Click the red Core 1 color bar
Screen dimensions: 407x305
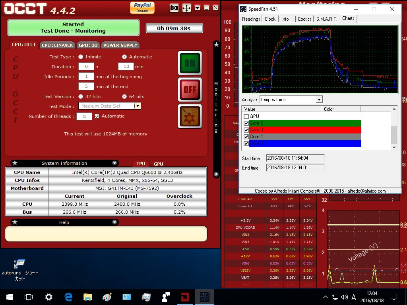[305, 130]
